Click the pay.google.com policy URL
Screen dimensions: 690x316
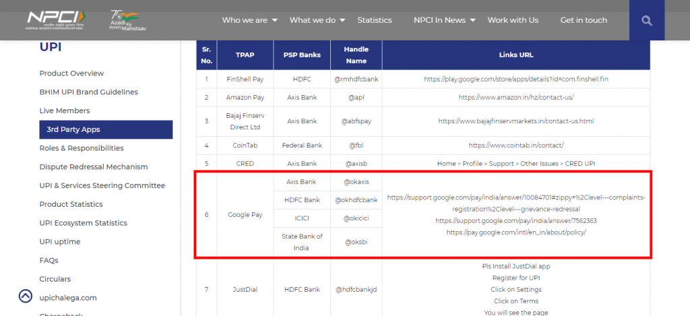(516, 232)
